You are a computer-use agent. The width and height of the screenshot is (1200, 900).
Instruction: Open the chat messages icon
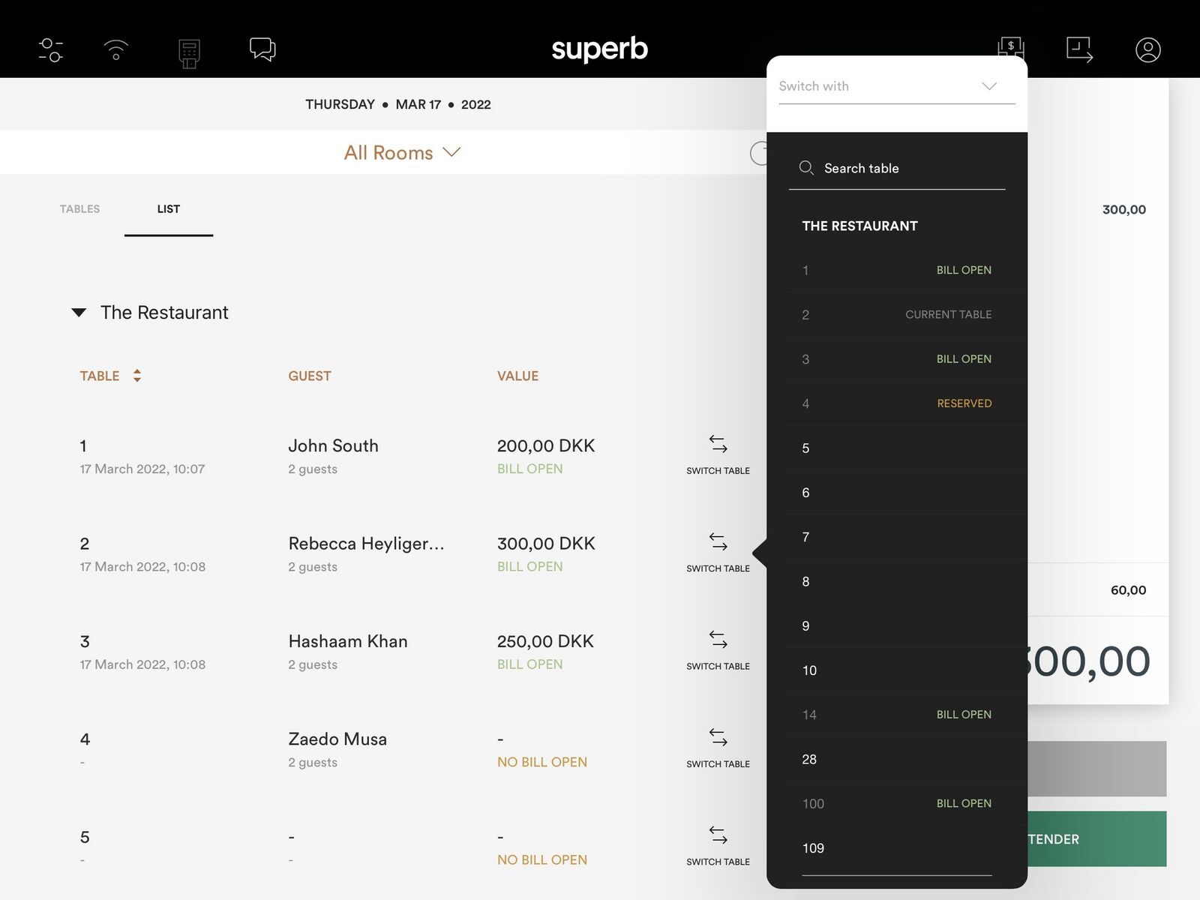pos(262,49)
